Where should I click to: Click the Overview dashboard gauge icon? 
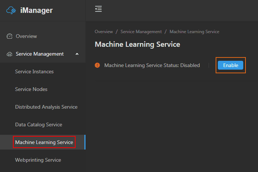[x=10, y=36]
